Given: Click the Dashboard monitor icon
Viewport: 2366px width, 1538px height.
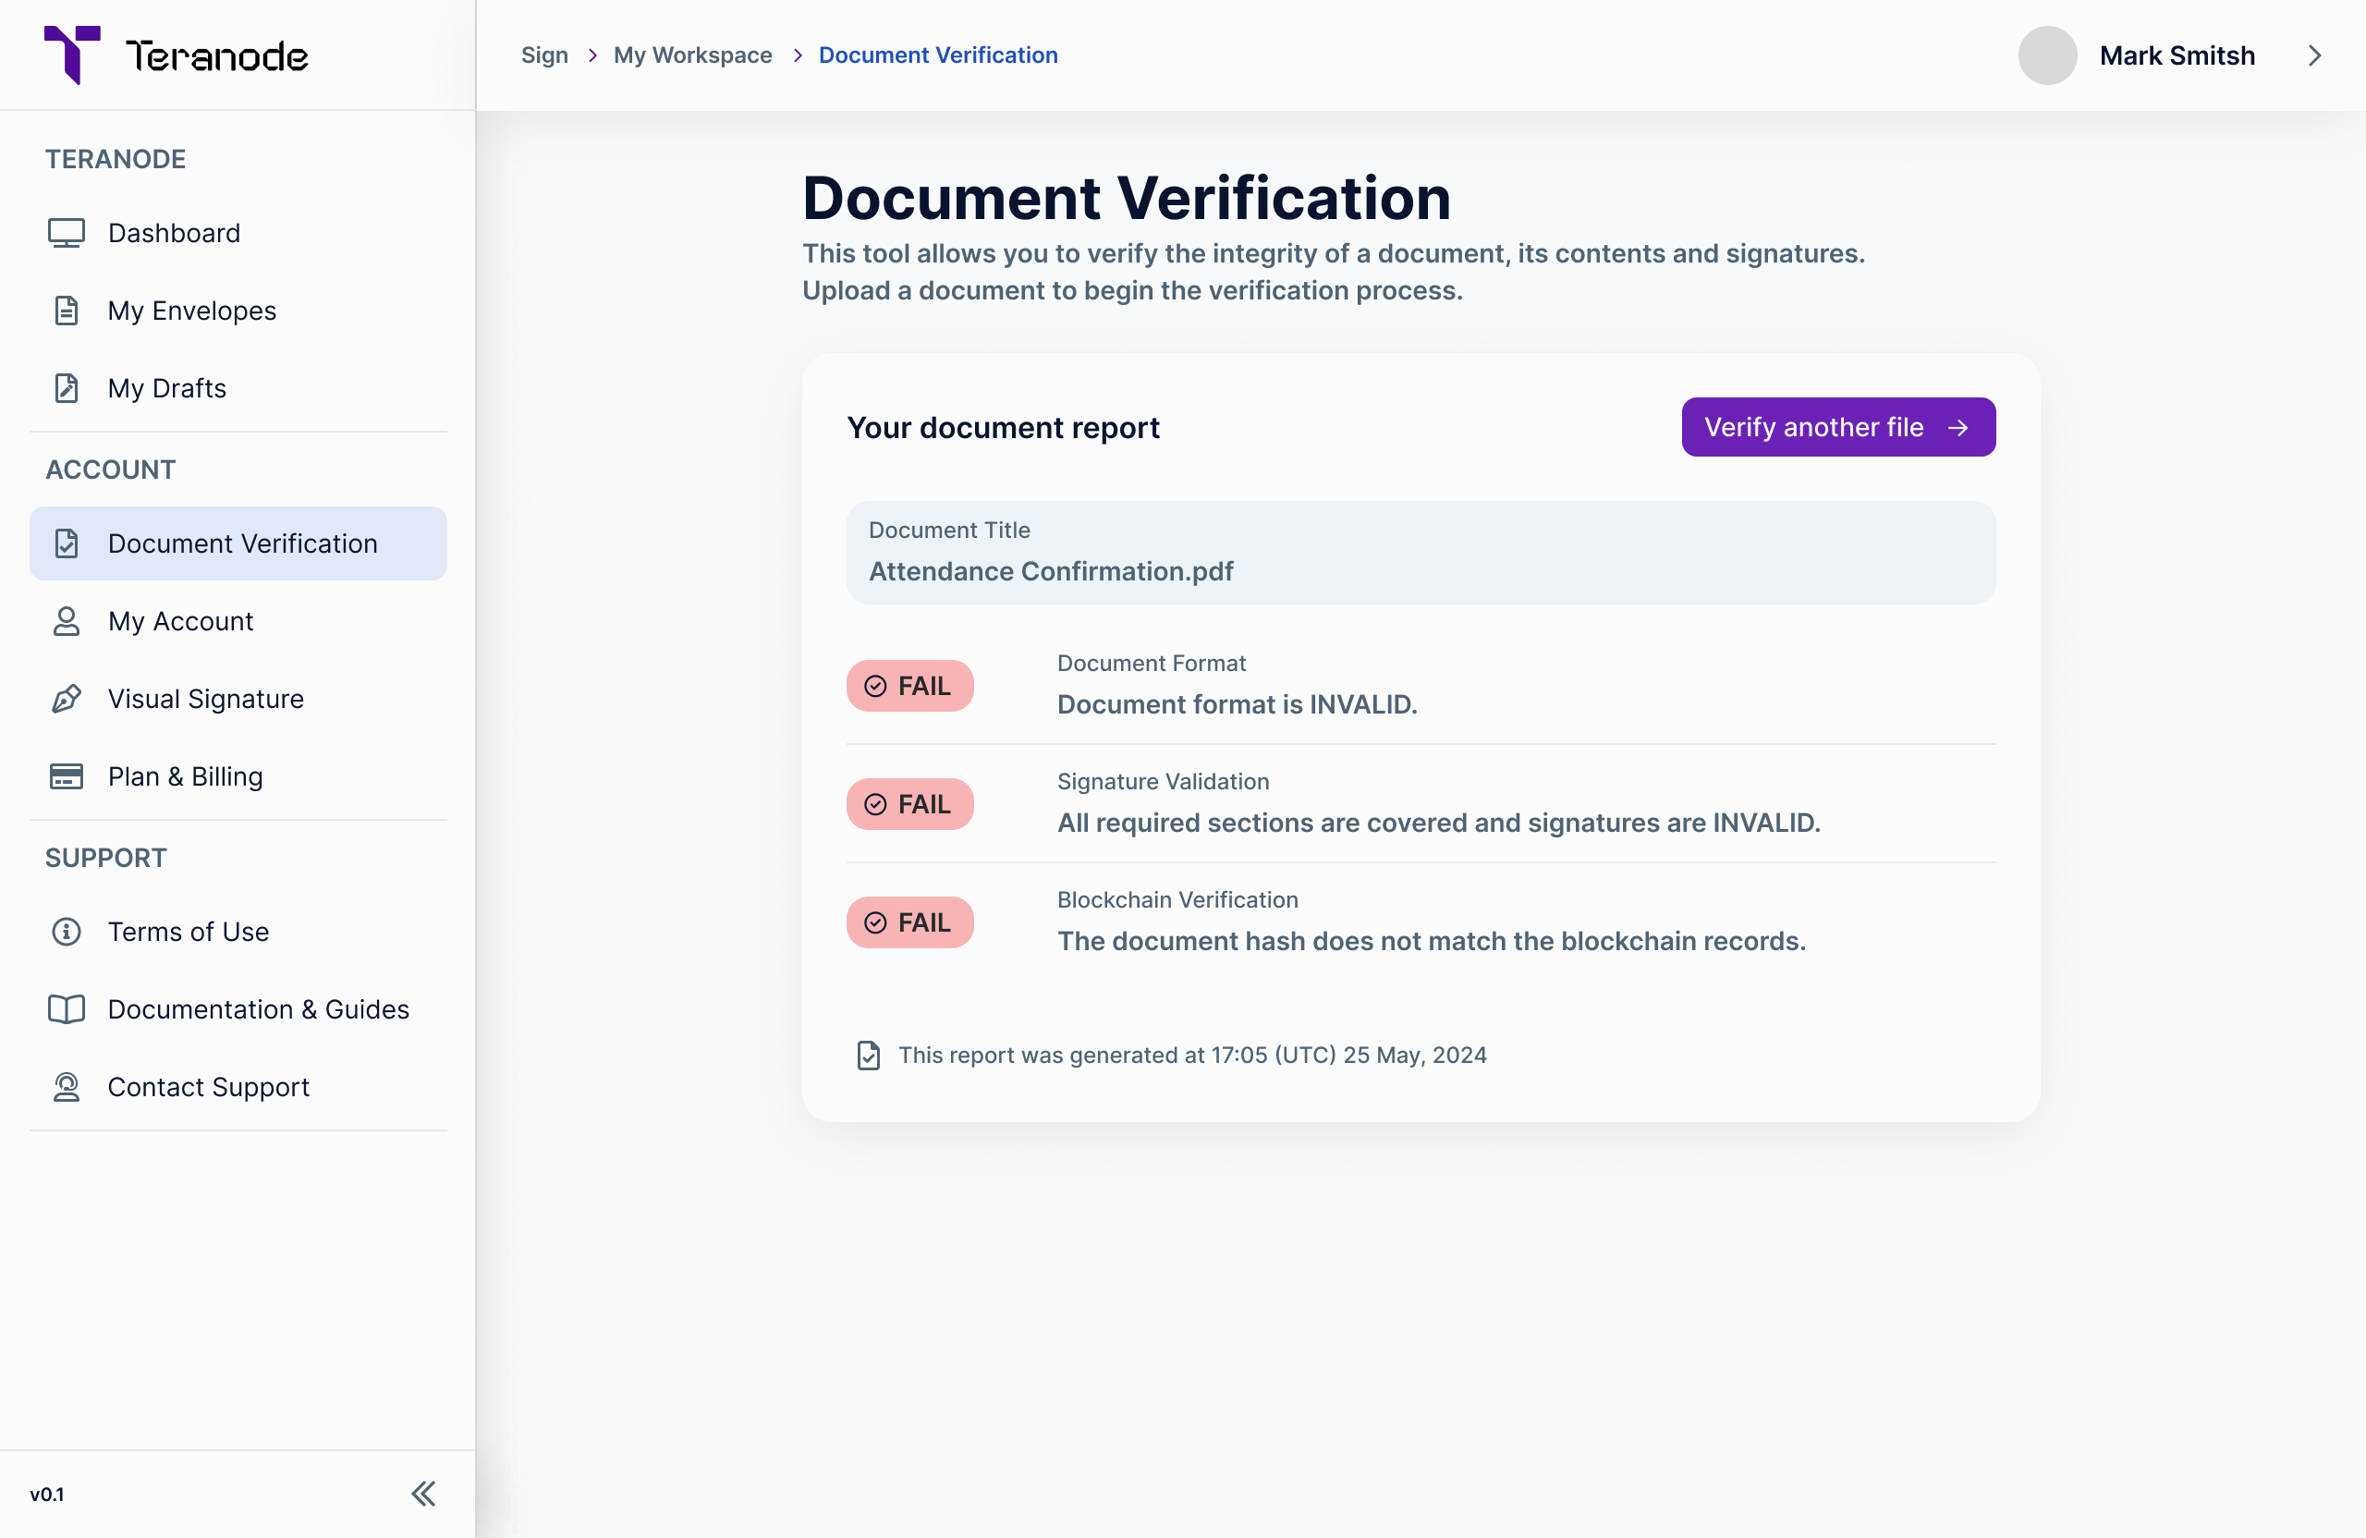Looking at the screenshot, I should click(x=67, y=233).
